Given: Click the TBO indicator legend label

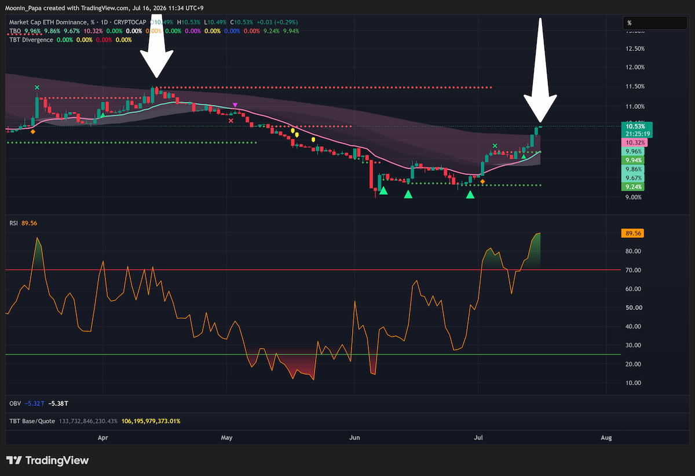Looking at the screenshot, I should (16, 31).
